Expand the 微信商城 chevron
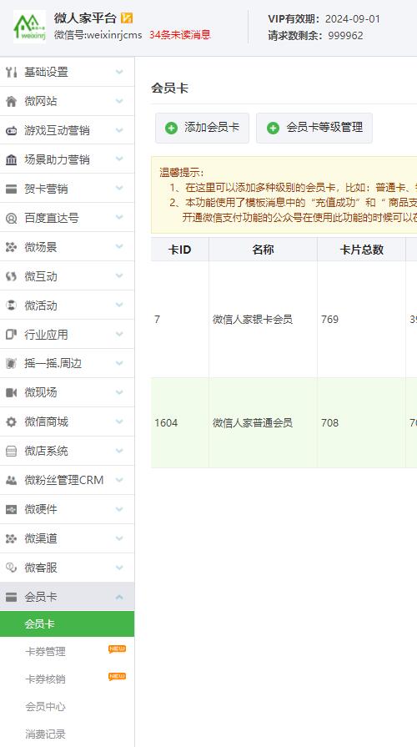The height and width of the screenshot is (747, 417). 119,421
